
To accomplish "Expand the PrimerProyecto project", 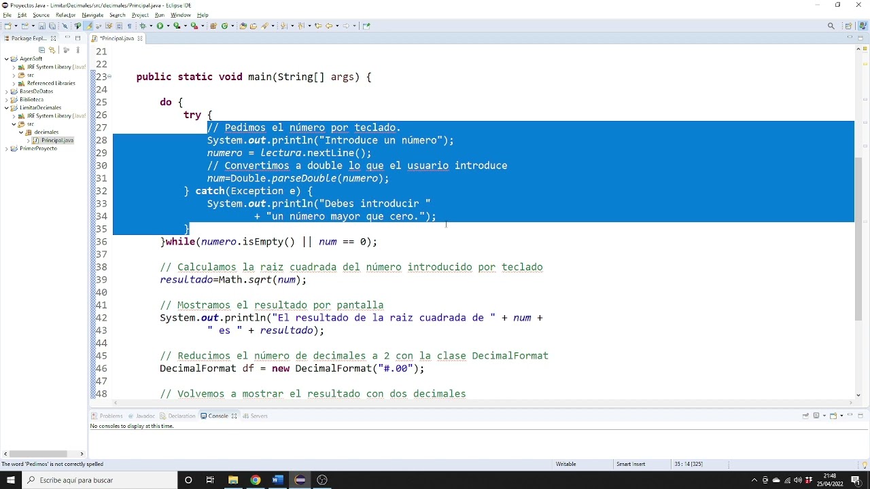I will pyautogui.click(x=6, y=149).
